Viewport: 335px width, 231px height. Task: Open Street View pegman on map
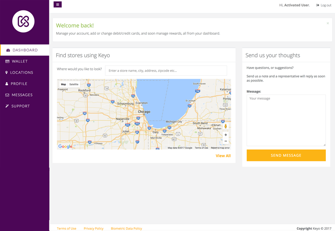pyautogui.click(x=226, y=126)
